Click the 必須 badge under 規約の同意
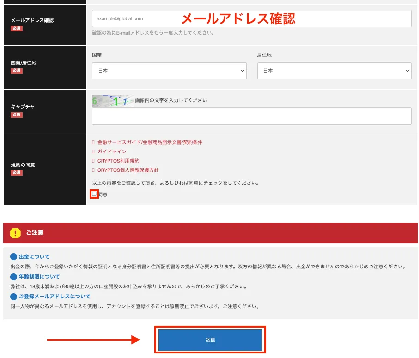This screenshot has width=419, height=358. tap(17, 173)
